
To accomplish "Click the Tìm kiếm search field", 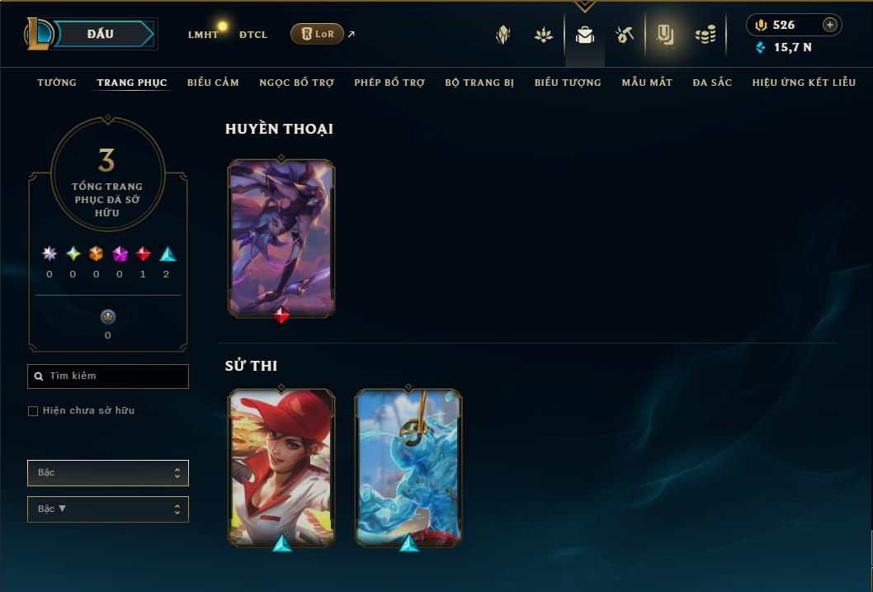I will [x=108, y=377].
